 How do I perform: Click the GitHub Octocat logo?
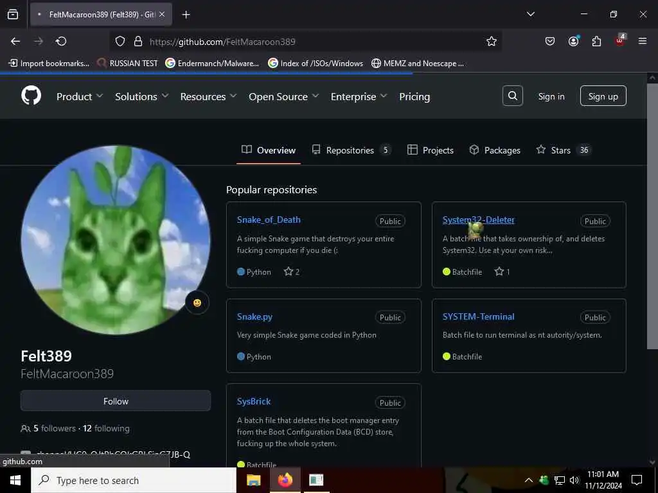(x=31, y=96)
